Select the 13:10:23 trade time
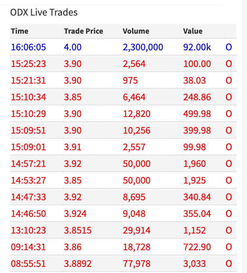This screenshot has width=247, height=273. [x=28, y=230]
